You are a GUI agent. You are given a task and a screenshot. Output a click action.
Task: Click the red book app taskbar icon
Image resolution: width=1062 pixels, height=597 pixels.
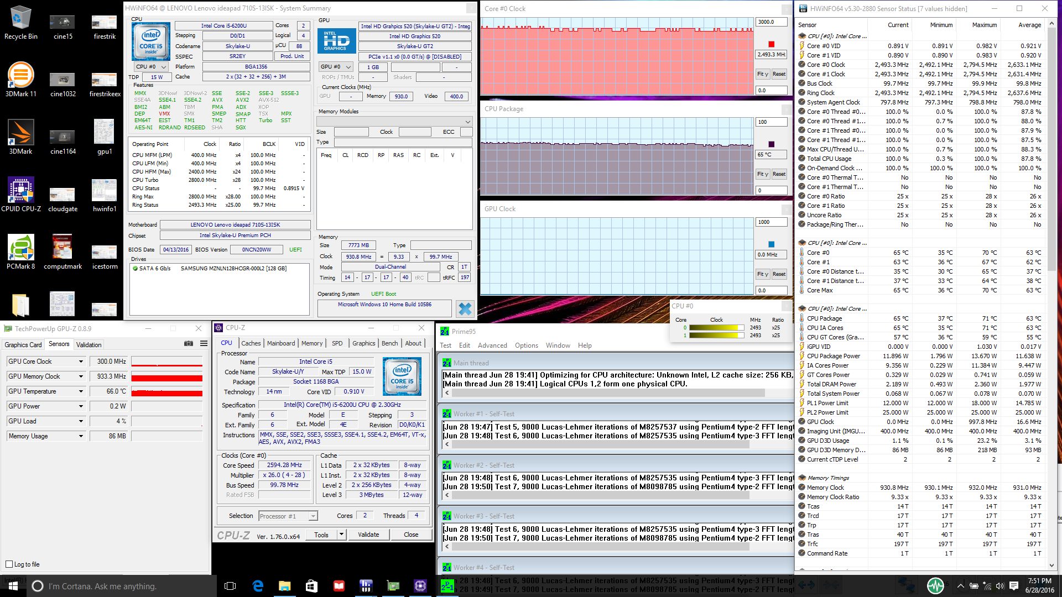(339, 586)
